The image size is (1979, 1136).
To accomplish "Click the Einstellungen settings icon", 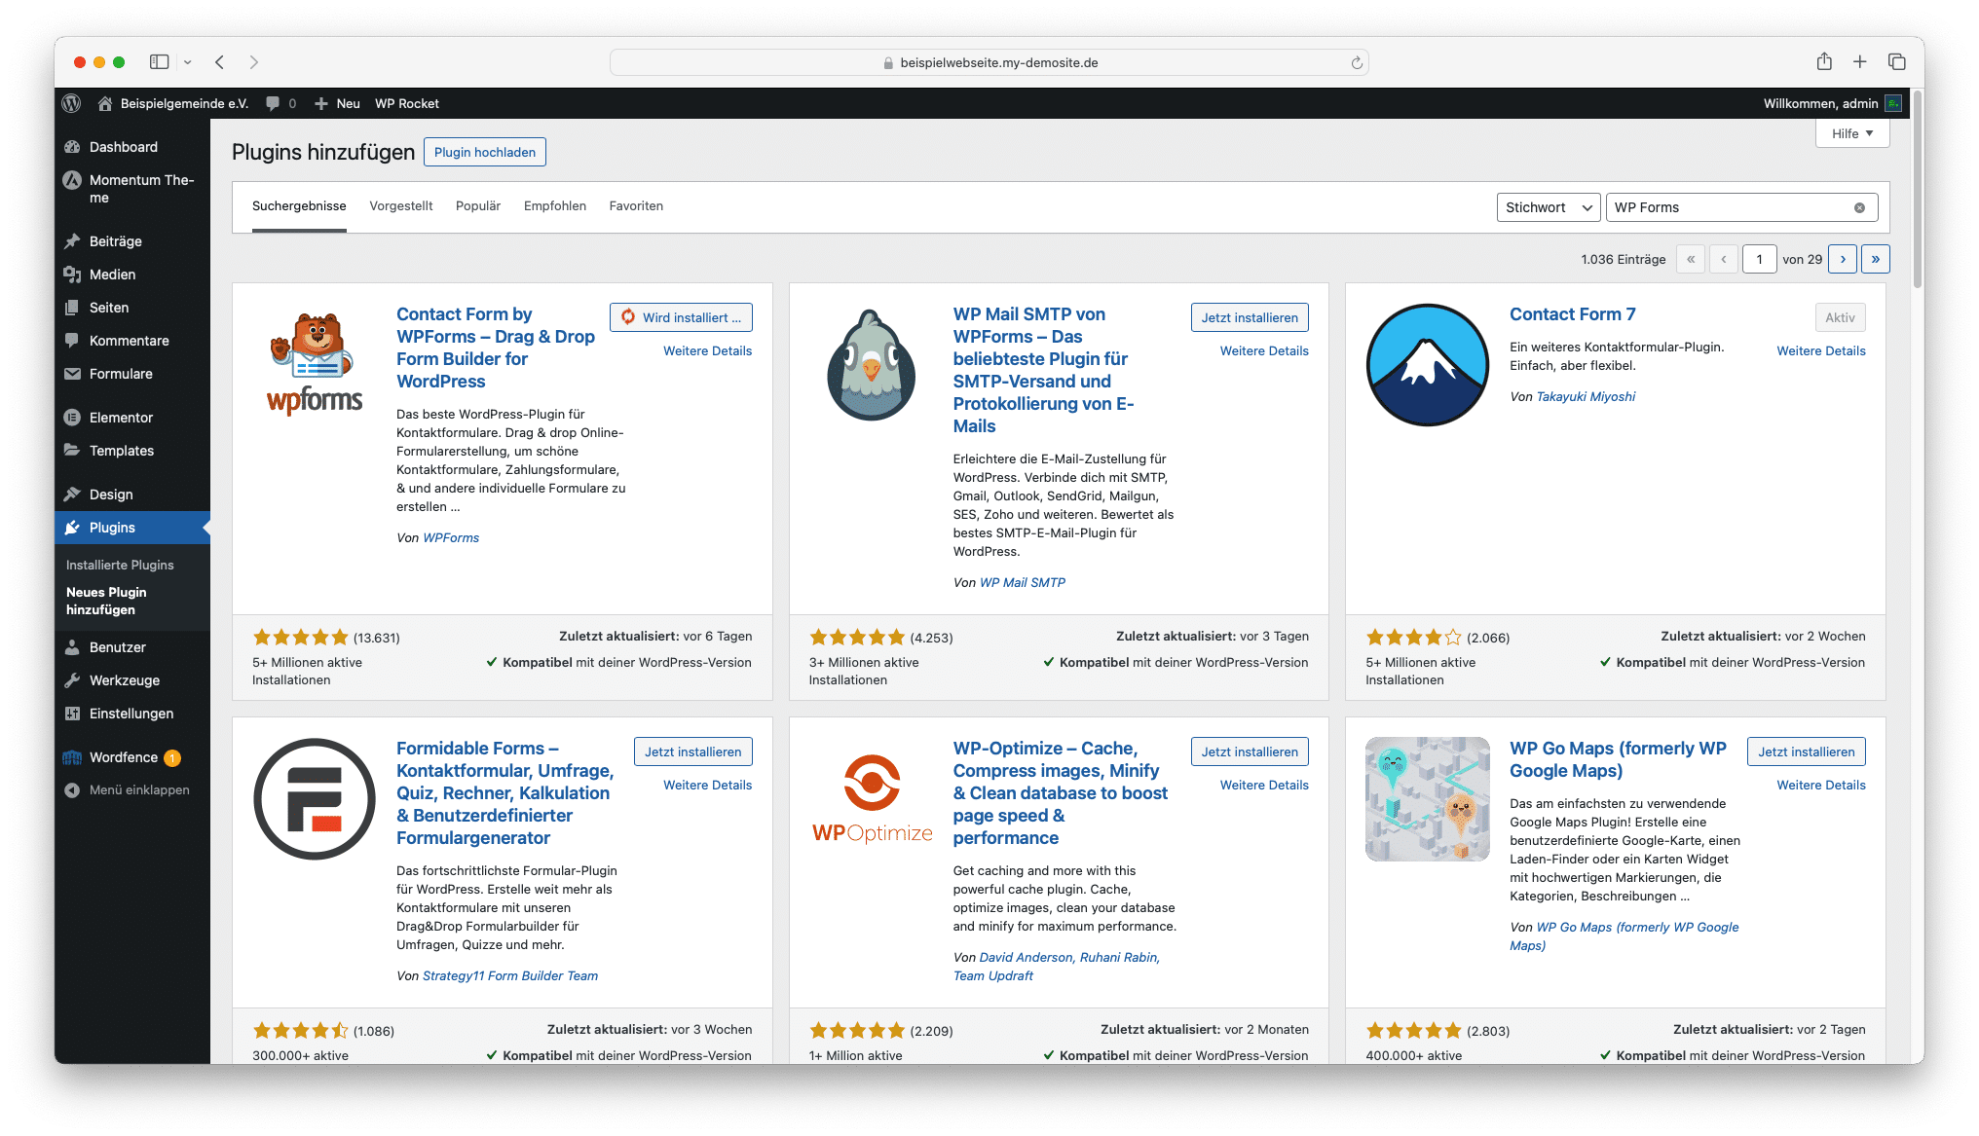I will [x=72, y=714].
